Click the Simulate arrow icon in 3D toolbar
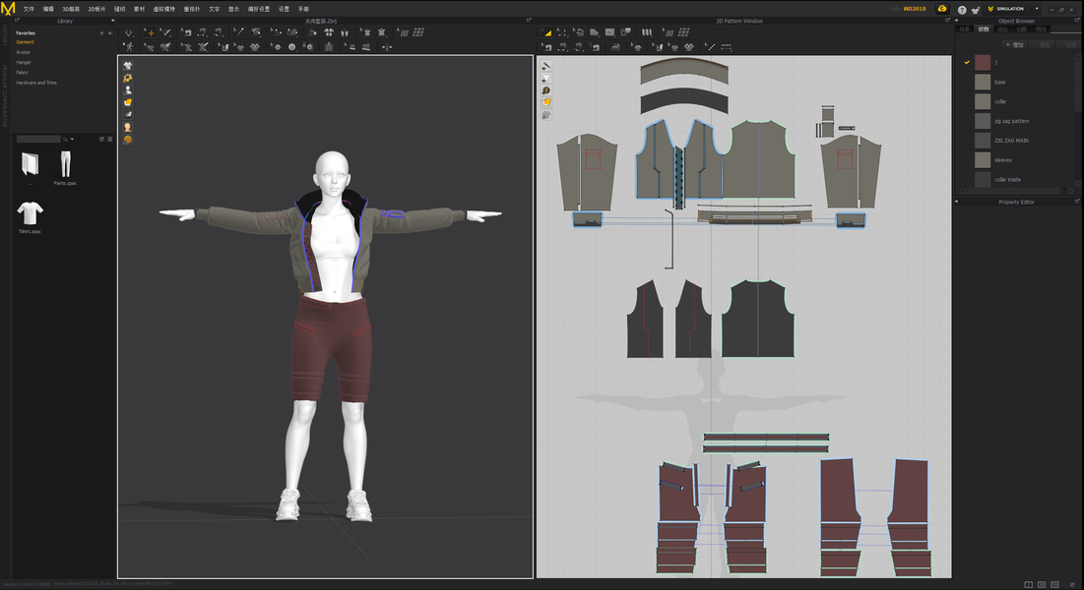1084x590 pixels. [x=129, y=32]
